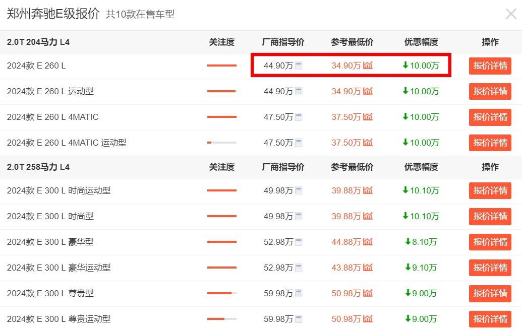Click price trend icon for E 300 L 尊贵运动型
The width and height of the screenshot is (522, 331).
click(x=368, y=319)
